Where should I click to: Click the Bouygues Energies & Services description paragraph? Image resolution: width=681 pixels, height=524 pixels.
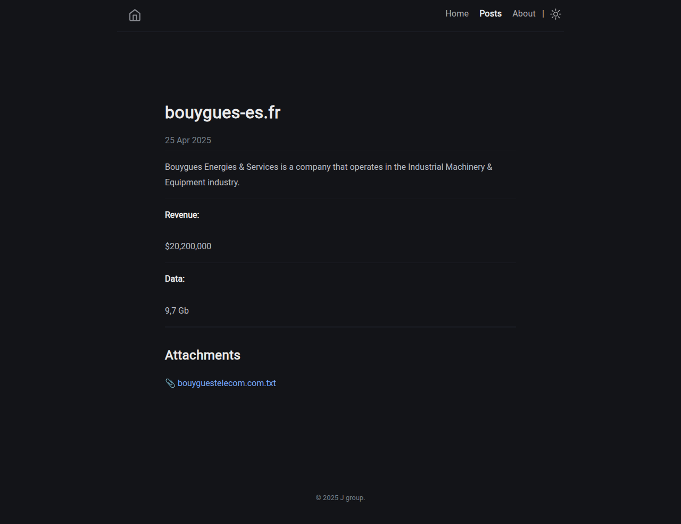[x=329, y=175]
